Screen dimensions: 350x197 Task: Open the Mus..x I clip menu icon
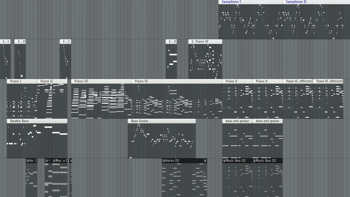(54, 161)
